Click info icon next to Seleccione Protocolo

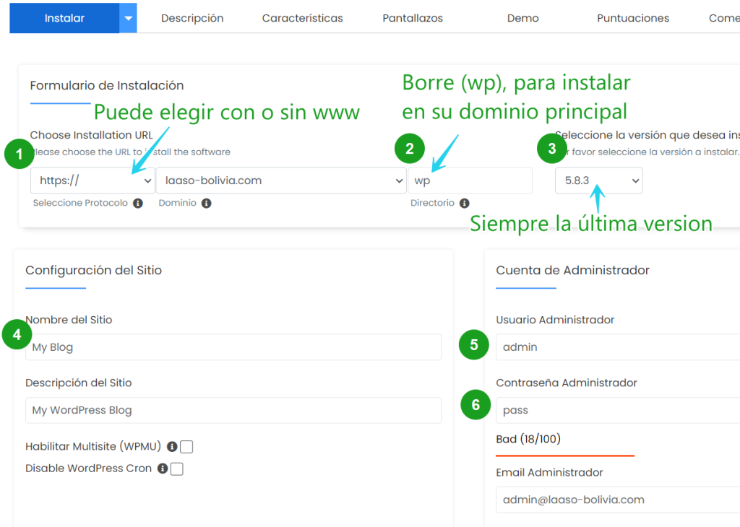138,203
